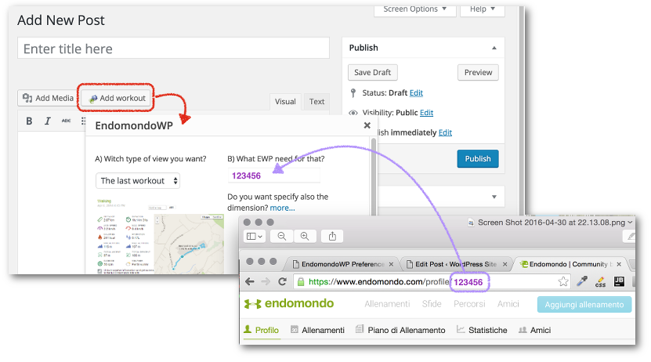Open the Allenamenti sub-tab with calendar icon
651x362 pixels.
317,330
